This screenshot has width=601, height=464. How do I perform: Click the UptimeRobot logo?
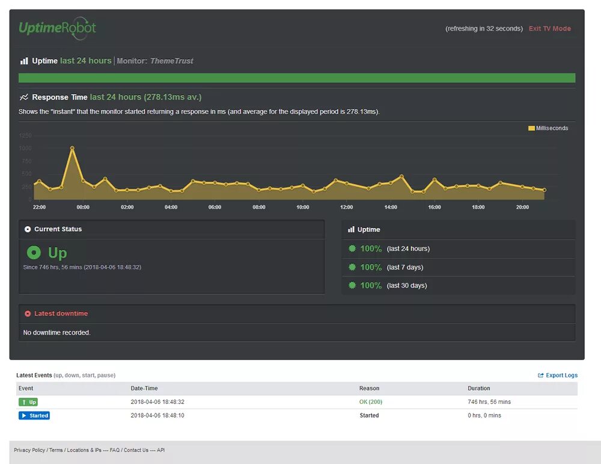[x=58, y=28]
